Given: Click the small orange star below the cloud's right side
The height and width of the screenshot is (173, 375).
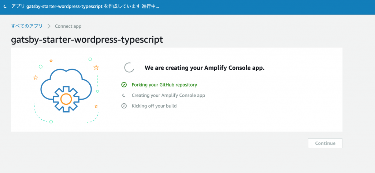Looking at the screenshot, I should coord(96,106).
